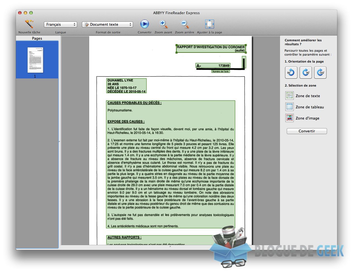Viewport: 353px width, 272px height.
Task: Click the Ajuster à la page label
Action: click(x=210, y=32)
